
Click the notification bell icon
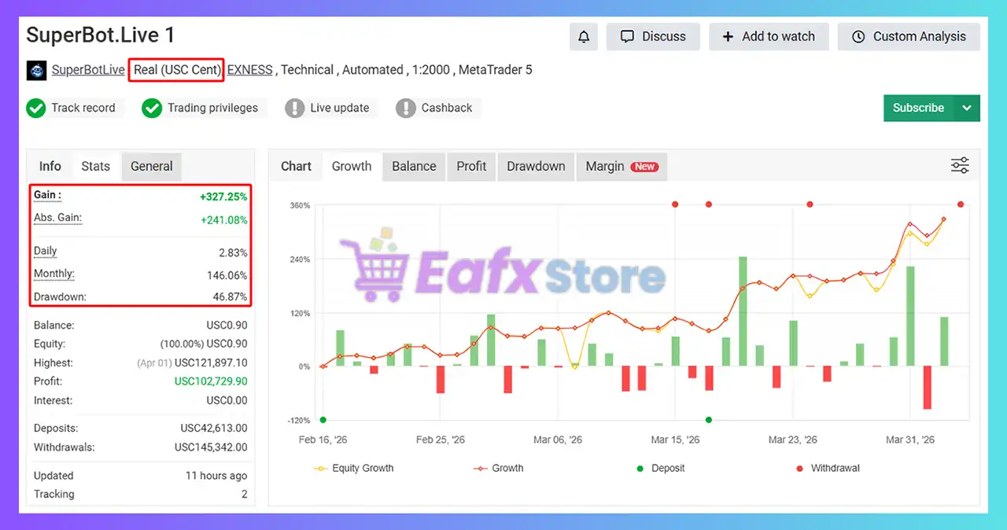(x=584, y=37)
